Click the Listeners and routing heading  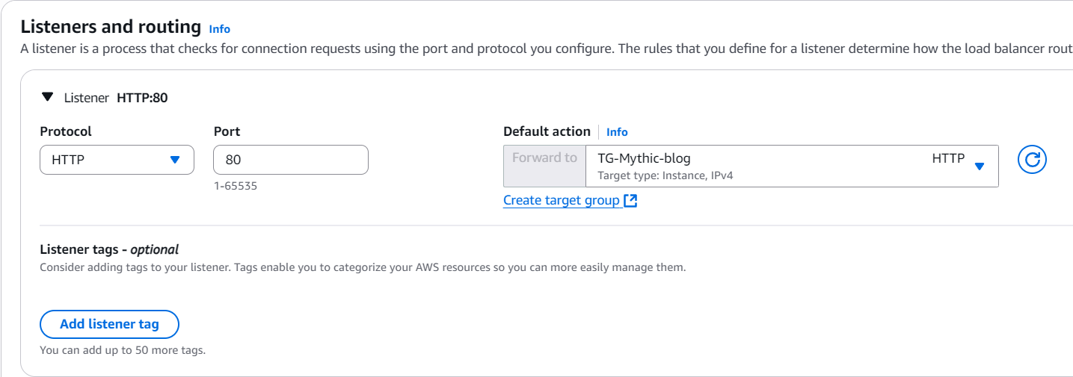[x=111, y=28]
